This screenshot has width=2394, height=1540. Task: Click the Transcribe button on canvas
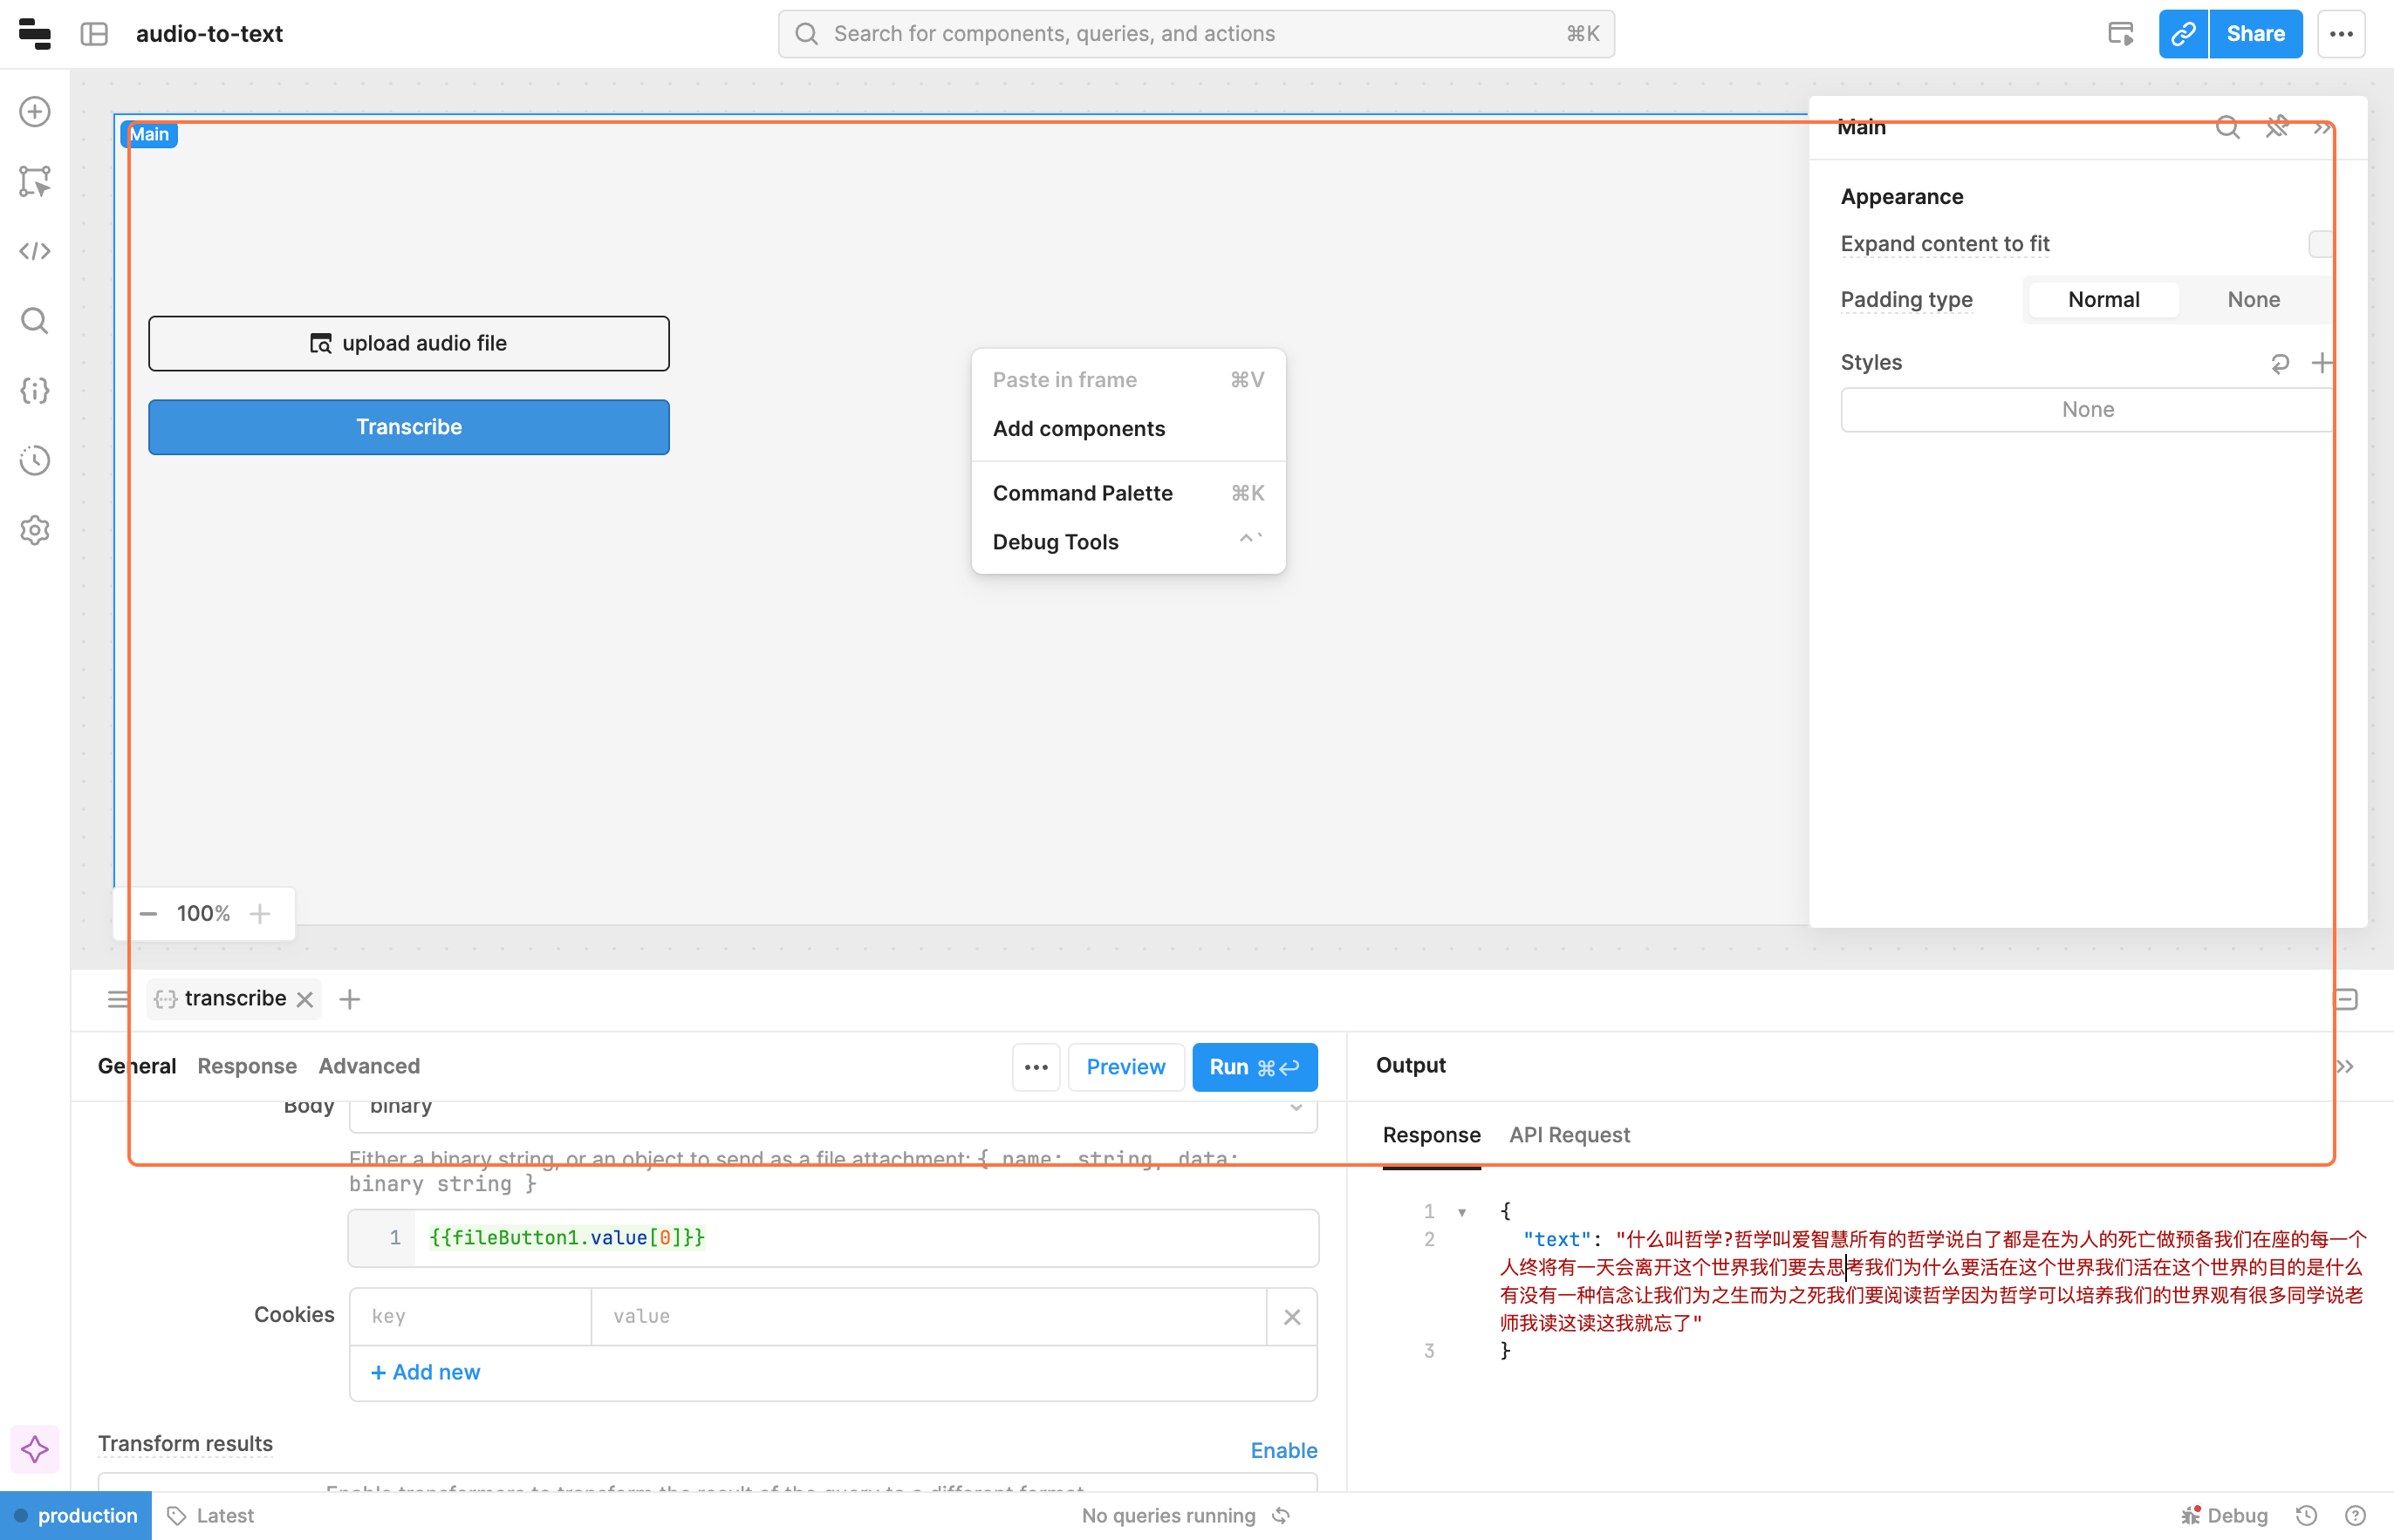pyautogui.click(x=408, y=427)
